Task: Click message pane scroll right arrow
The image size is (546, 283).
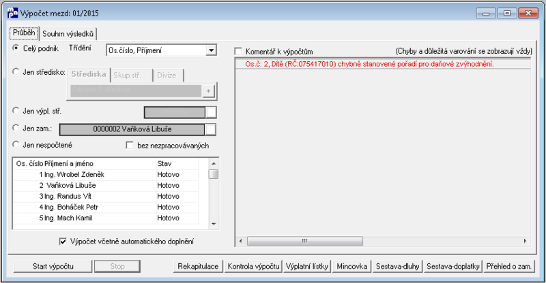Action: coord(526,241)
